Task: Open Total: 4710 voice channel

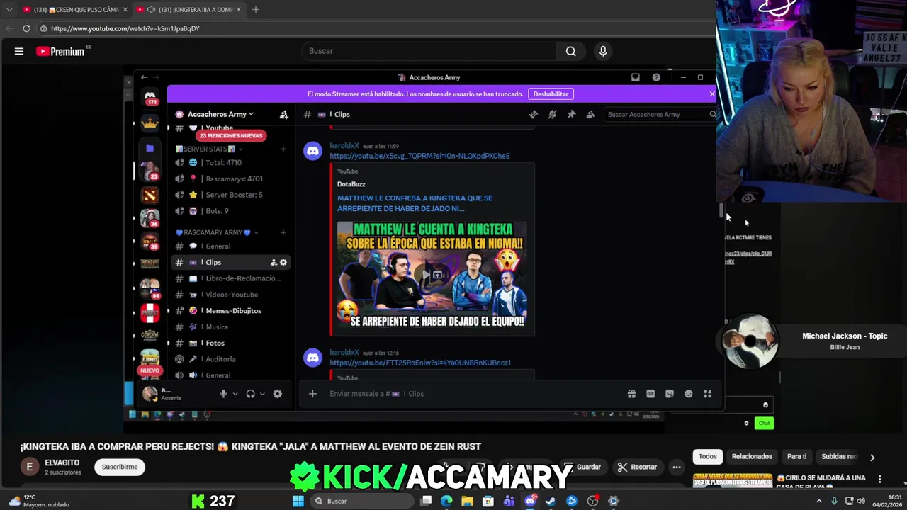Action: click(x=230, y=162)
